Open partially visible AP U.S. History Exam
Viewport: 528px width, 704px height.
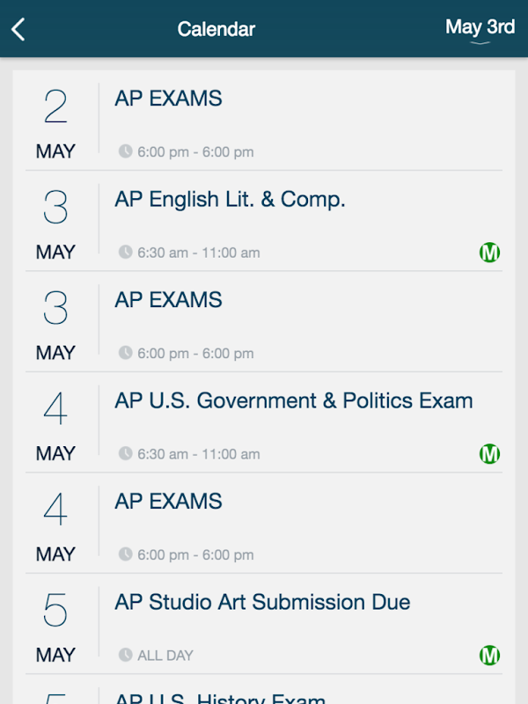pos(220,697)
